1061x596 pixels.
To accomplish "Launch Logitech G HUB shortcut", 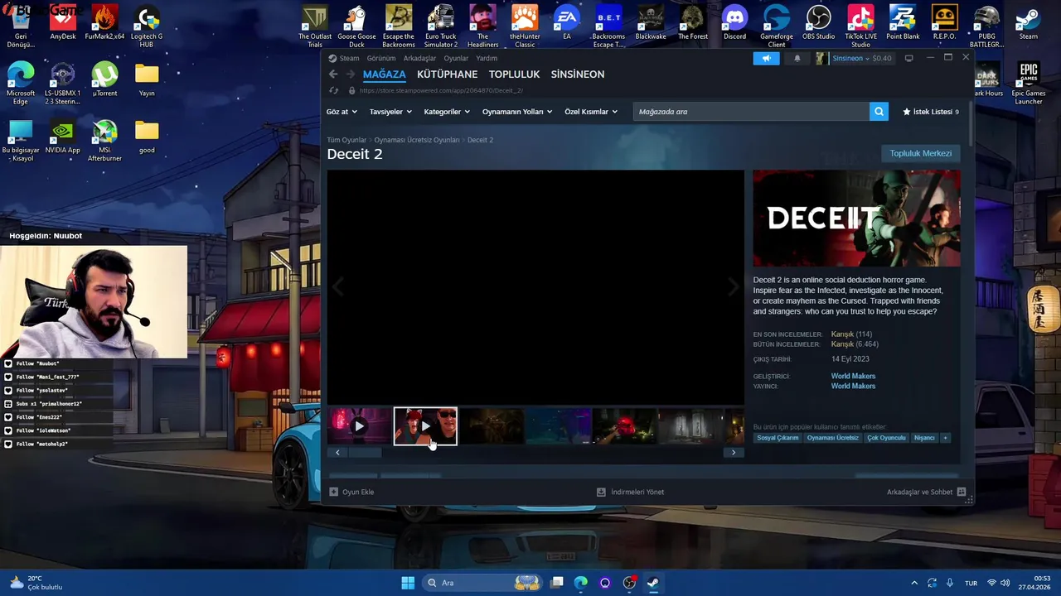I will click(x=147, y=26).
